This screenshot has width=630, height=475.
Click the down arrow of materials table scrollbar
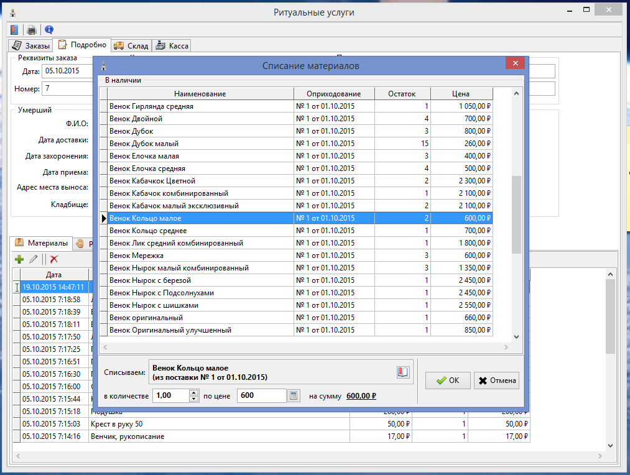coord(610,445)
